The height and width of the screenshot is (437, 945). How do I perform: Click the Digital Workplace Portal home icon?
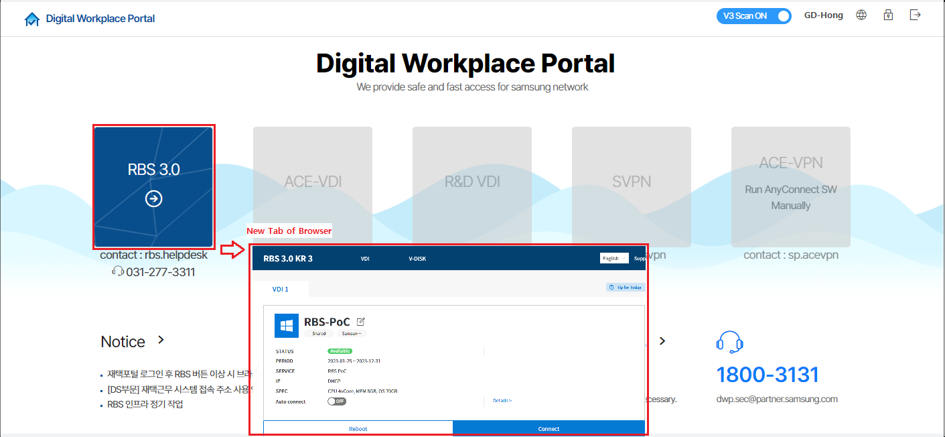point(31,18)
